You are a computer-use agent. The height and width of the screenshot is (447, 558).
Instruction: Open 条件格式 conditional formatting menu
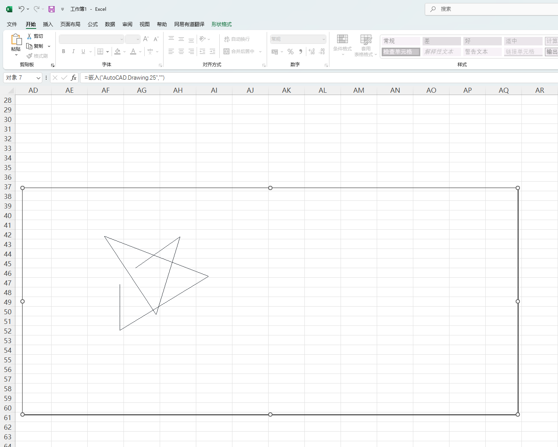tap(342, 45)
